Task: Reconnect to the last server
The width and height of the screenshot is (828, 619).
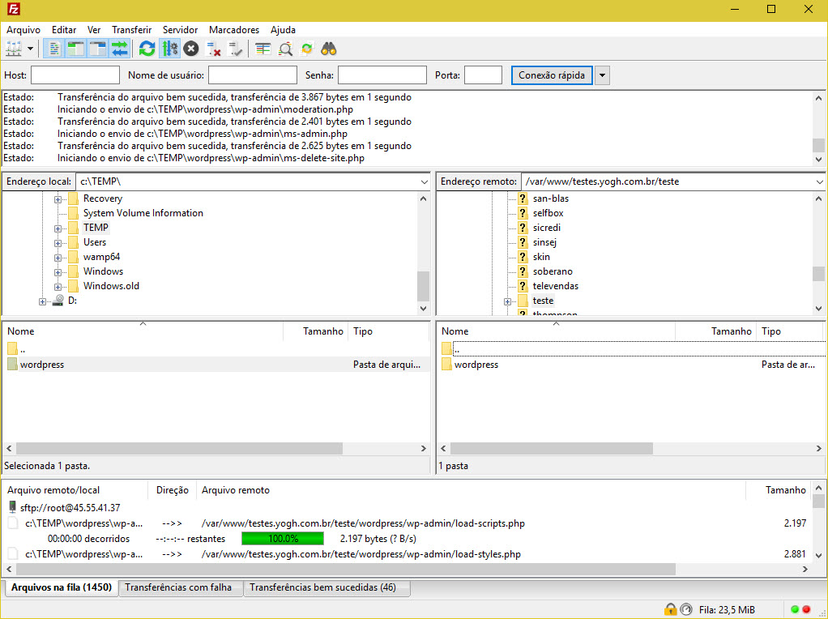Action: [x=235, y=49]
